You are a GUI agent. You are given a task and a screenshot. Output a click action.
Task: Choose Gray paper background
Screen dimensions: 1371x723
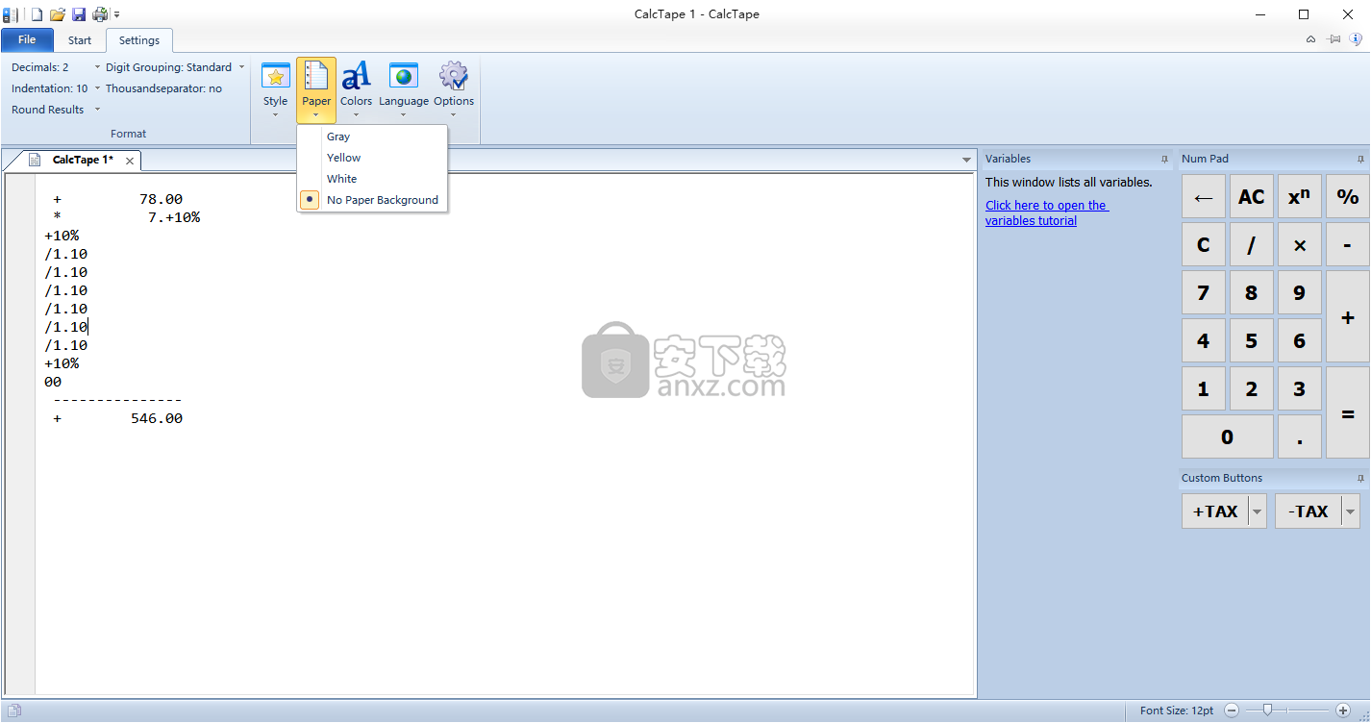[372, 137]
